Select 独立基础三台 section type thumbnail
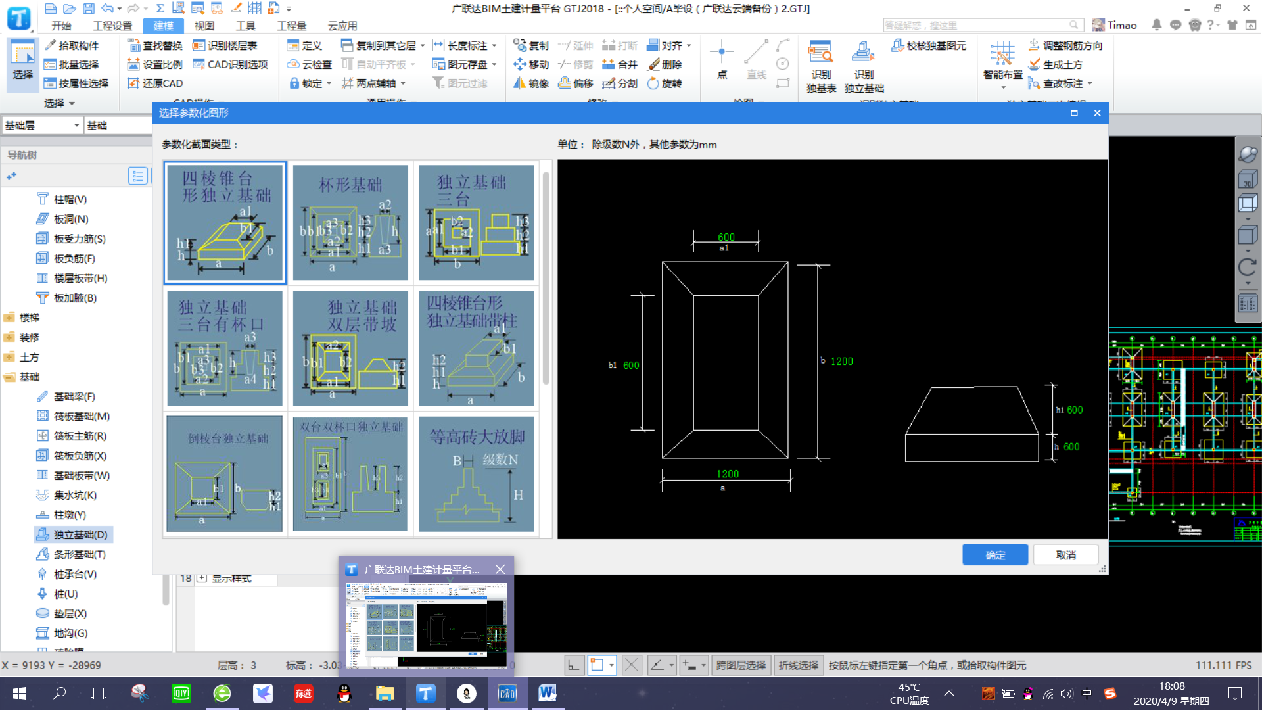 click(476, 222)
